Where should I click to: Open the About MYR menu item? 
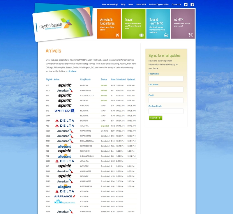tap(141, 4)
